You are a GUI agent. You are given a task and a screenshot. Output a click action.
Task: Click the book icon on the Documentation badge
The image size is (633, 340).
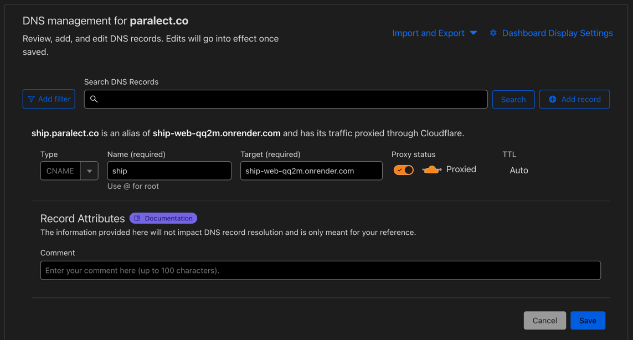tap(138, 218)
